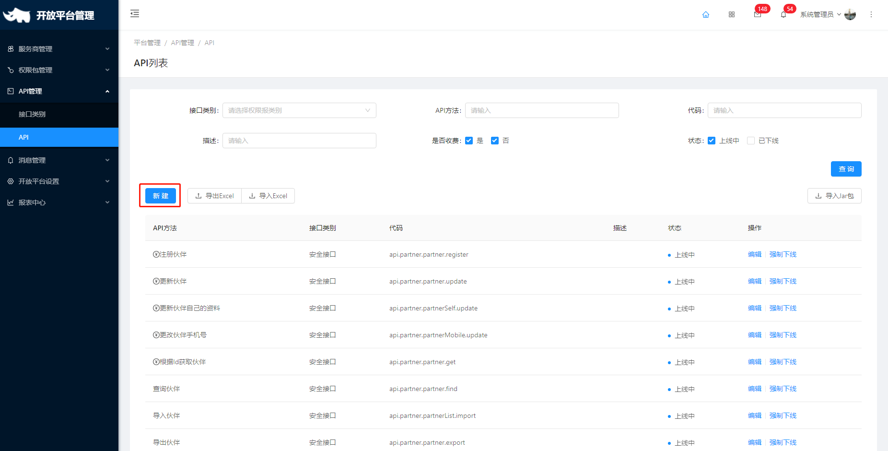The width and height of the screenshot is (888, 451).
Task: Click the 报表中心 chart icon
Action: 11,202
